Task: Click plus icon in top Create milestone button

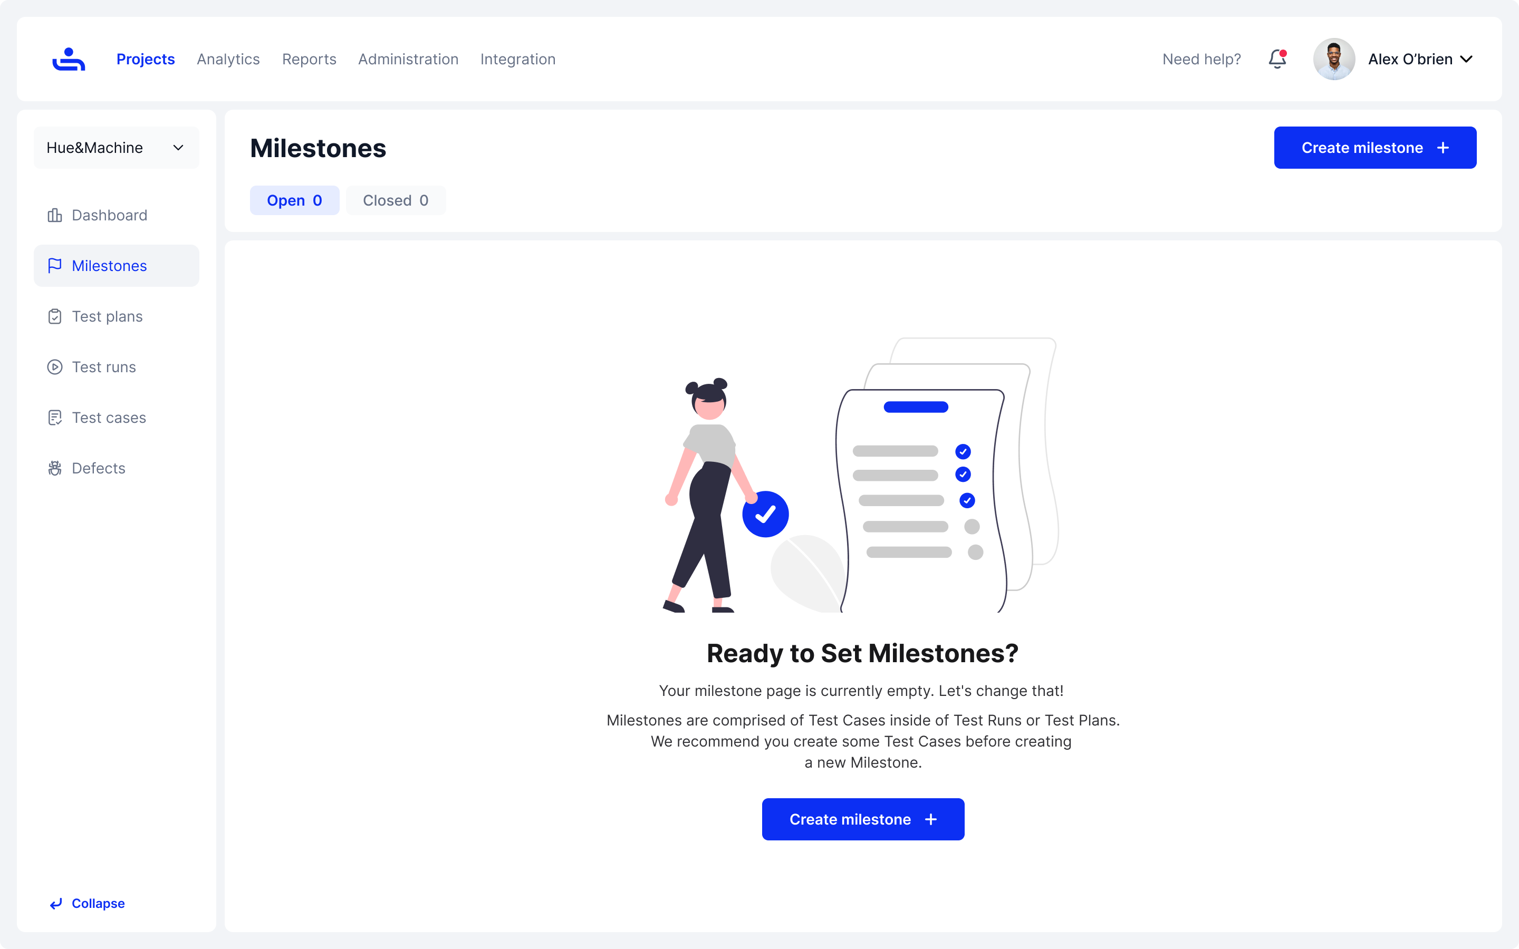Action: click(x=1443, y=148)
